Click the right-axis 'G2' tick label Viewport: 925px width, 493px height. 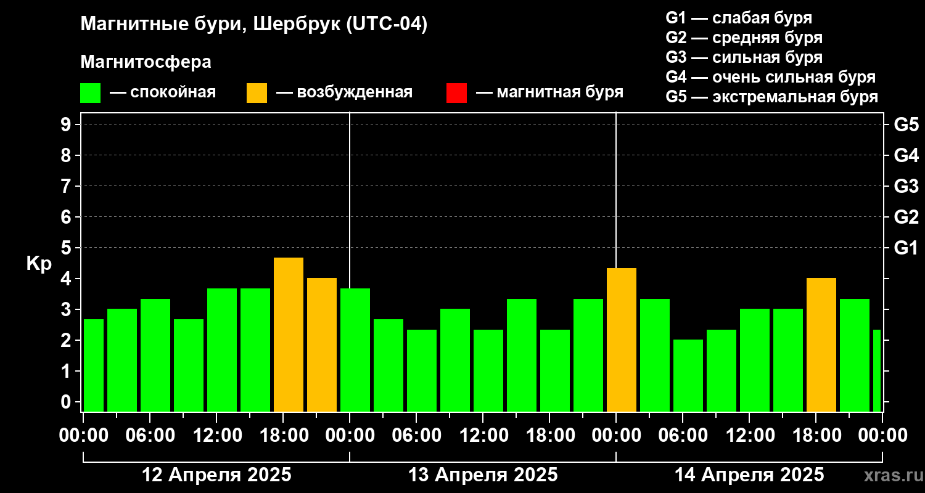pyautogui.click(x=906, y=217)
